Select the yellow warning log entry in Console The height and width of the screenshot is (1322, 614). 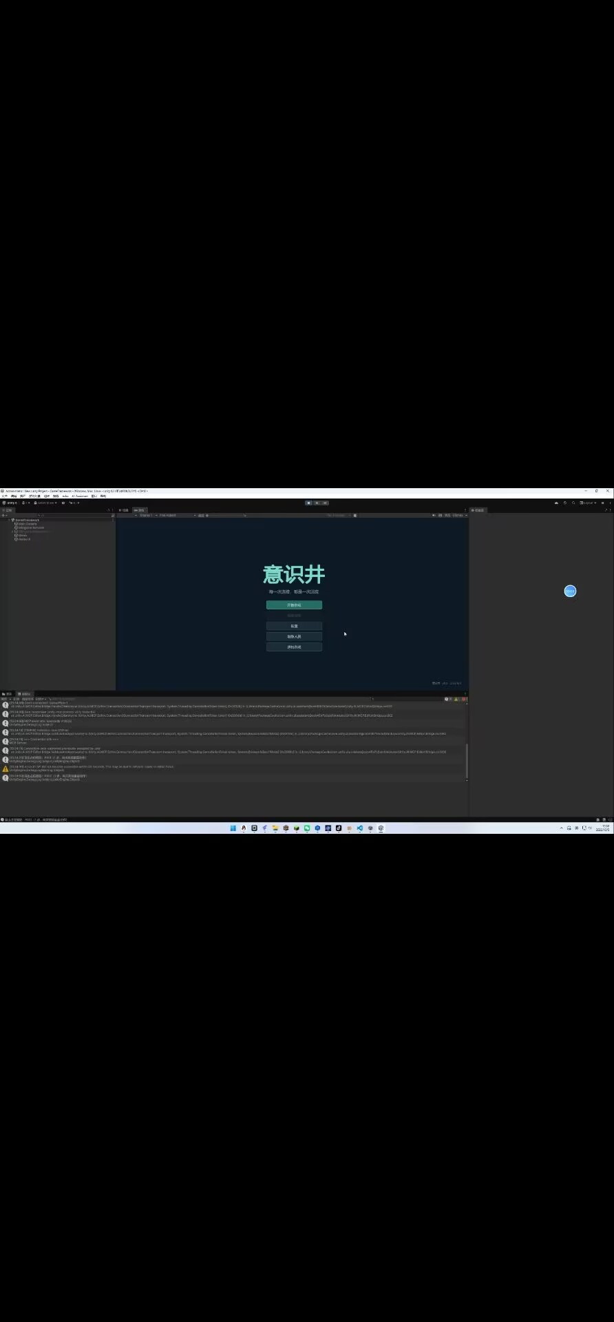(234, 768)
